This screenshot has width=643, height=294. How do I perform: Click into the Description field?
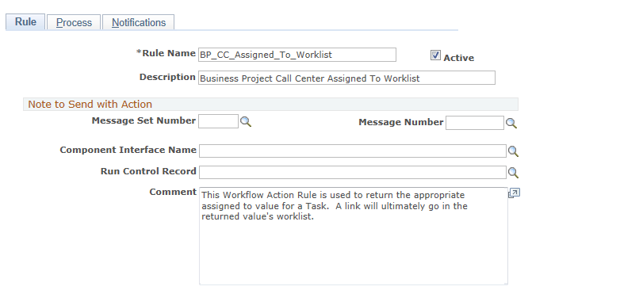[x=347, y=78]
